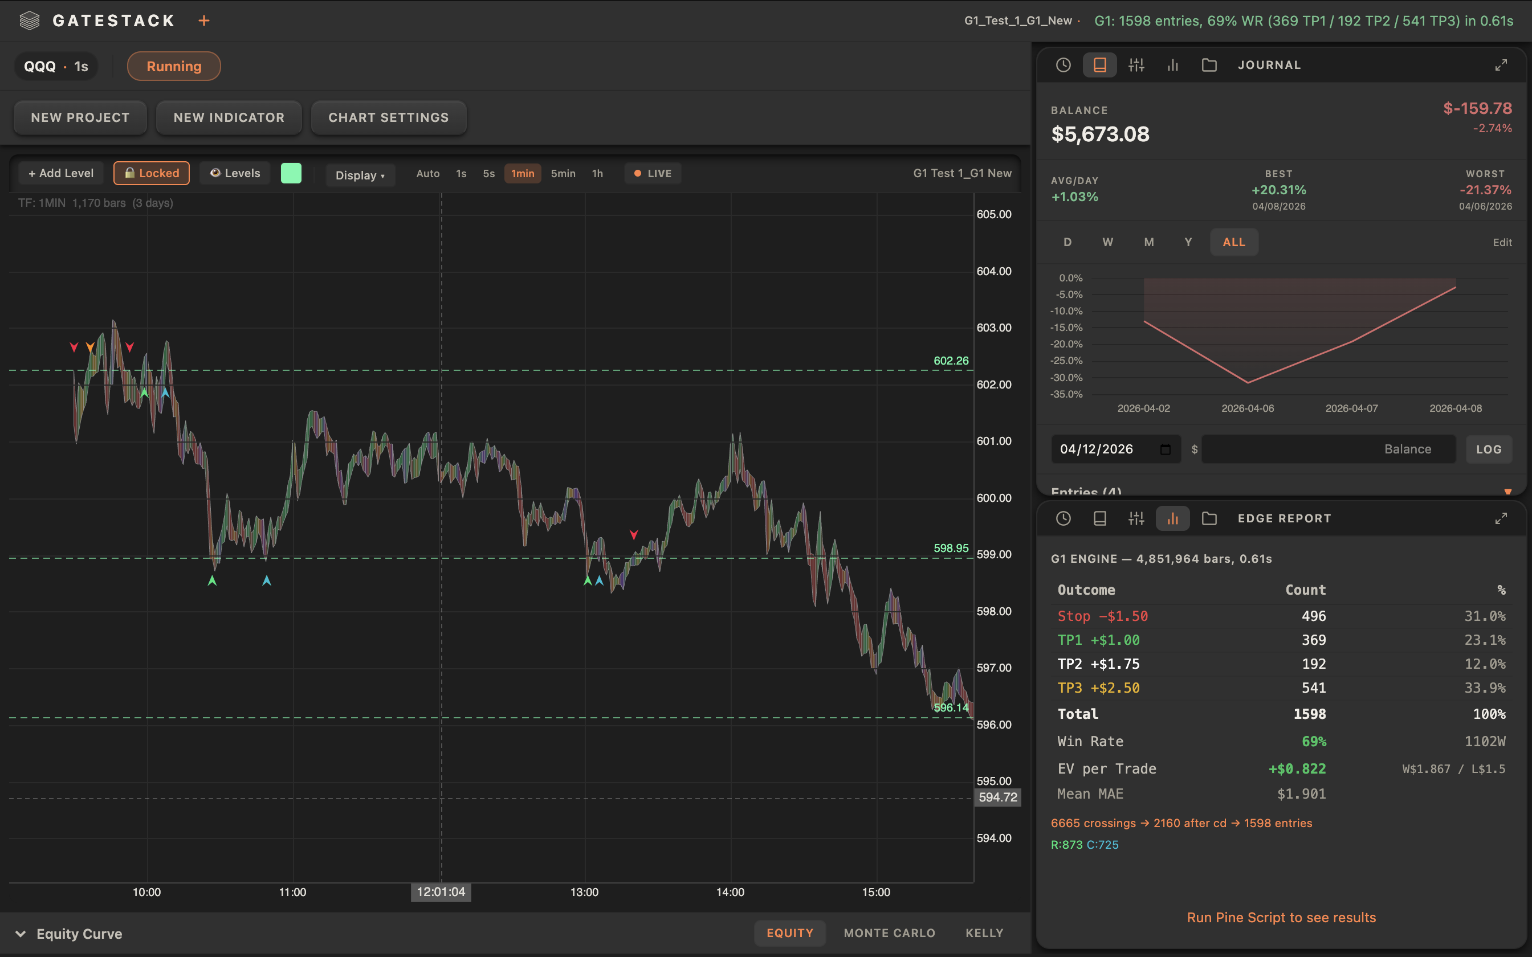Screen dimensions: 1532x957
Task: Open the history clock icon in Journal panel
Action: [x=1063, y=64]
